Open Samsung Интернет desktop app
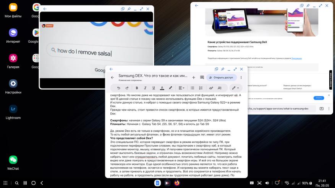The width and height of the screenshot is (335, 188). (13, 35)
